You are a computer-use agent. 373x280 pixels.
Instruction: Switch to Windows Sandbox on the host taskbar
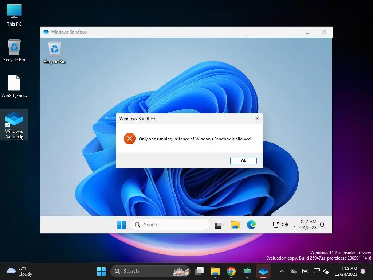263,271
